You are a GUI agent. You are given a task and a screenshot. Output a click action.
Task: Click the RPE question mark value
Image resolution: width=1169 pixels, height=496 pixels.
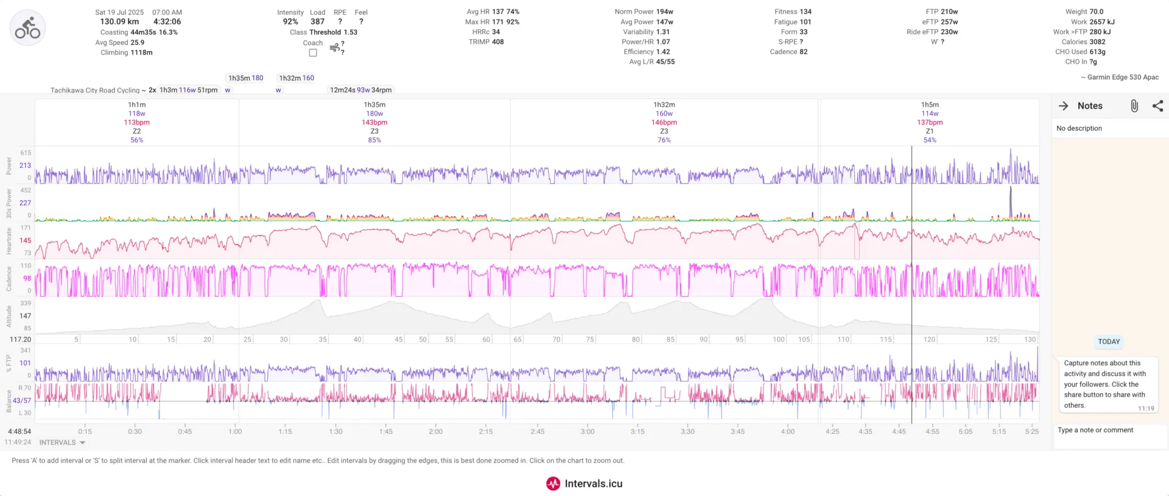(340, 22)
